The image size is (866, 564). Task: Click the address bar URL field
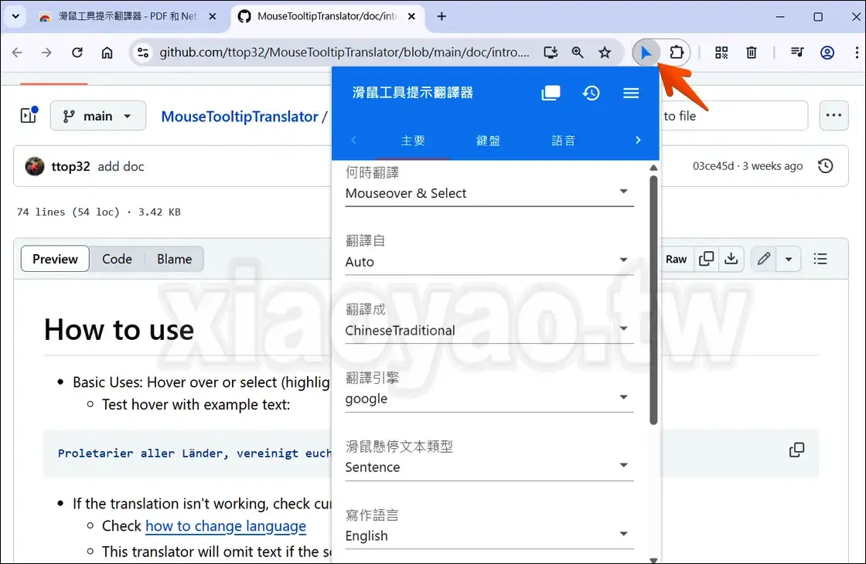click(x=344, y=53)
